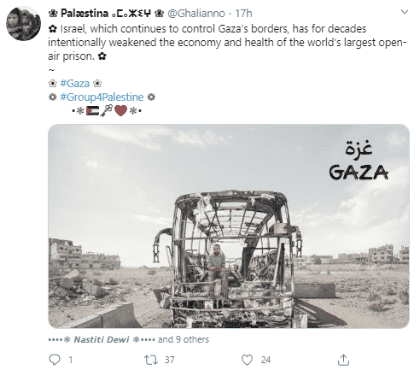View the burned bus Gaza photo

click(229, 226)
